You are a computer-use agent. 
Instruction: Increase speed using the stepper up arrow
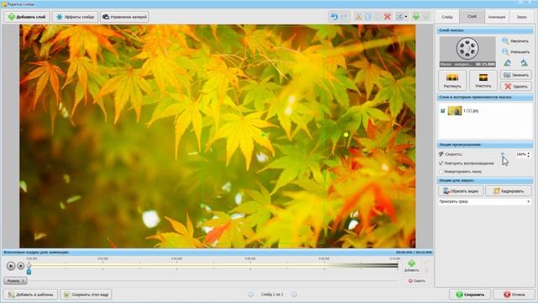click(x=529, y=153)
